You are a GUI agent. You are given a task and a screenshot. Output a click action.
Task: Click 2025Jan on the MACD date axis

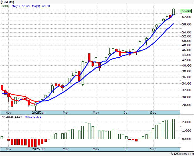pyautogui.click(x=39, y=149)
